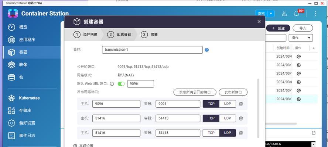Open 高级设置 advanced settings
The width and height of the screenshot is (328, 147).
pos(83,146)
